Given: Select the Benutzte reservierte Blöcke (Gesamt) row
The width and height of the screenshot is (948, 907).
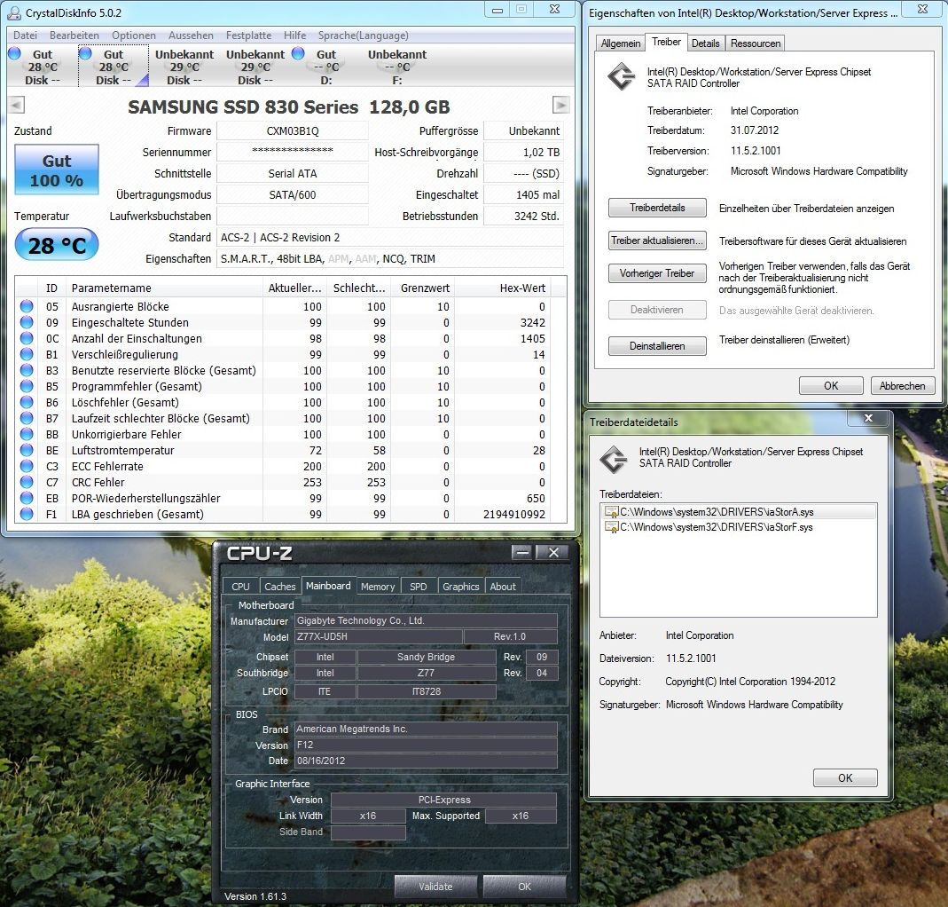Looking at the screenshot, I should point(290,370).
